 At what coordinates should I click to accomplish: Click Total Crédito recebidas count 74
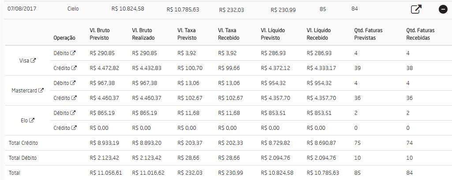coord(409,143)
